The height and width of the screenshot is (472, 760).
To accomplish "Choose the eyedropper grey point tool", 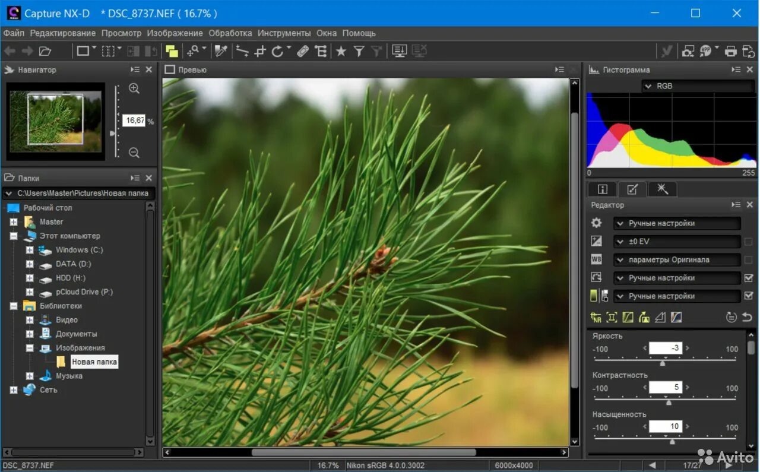I will [x=221, y=51].
